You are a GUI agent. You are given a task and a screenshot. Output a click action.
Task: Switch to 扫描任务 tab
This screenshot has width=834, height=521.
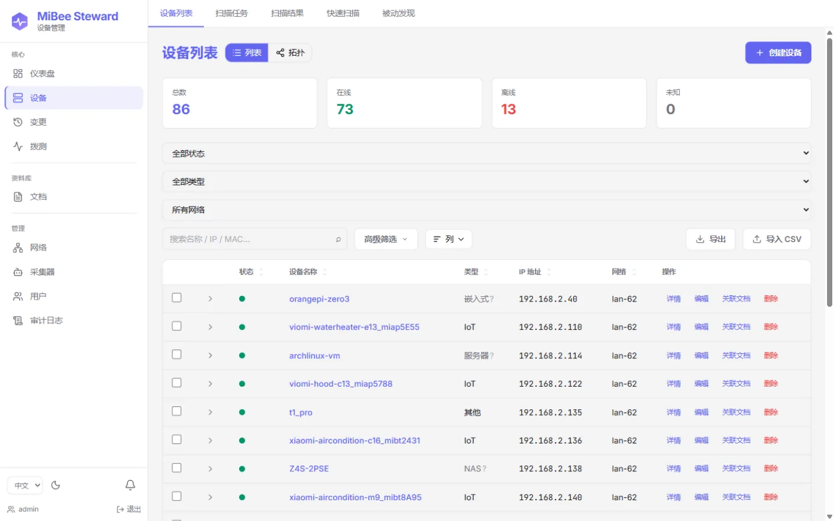coord(232,13)
